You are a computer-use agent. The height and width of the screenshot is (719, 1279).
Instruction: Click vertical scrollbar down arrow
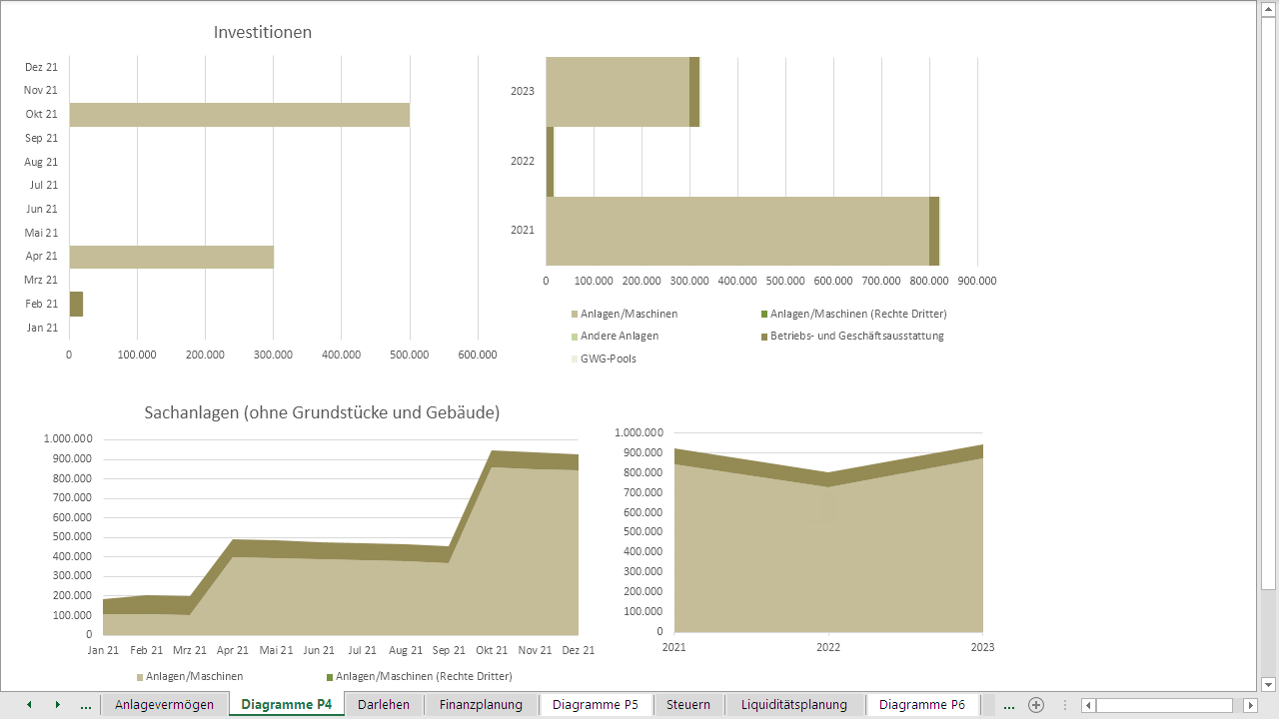tap(1269, 684)
